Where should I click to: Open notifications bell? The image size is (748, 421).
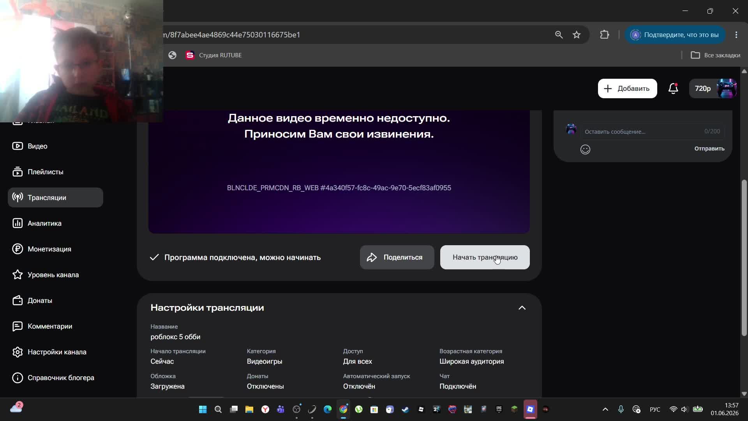[673, 88]
